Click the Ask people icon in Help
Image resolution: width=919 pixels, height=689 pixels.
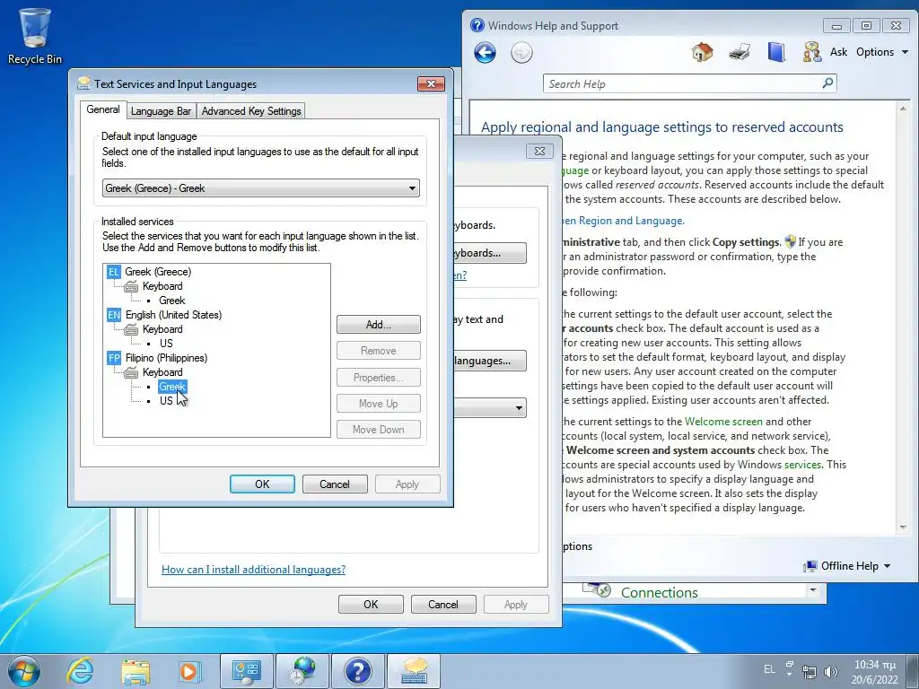tap(812, 52)
